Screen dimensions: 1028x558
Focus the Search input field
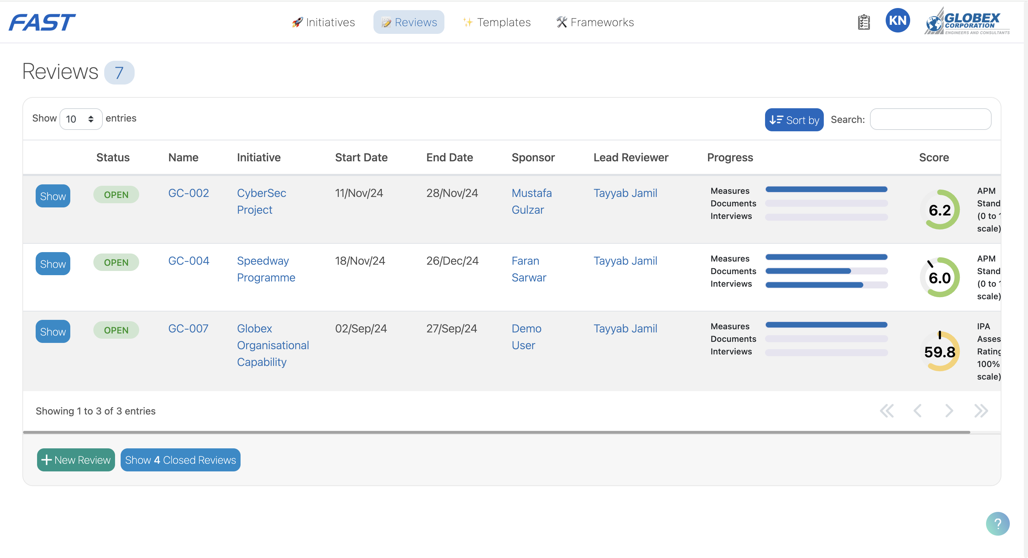[x=930, y=119]
